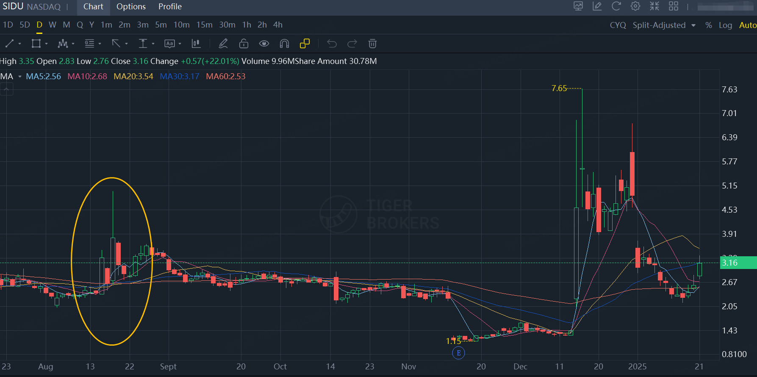Refresh the chart data
The width and height of the screenshot is (757, 377).
click(x=616, y=6)
